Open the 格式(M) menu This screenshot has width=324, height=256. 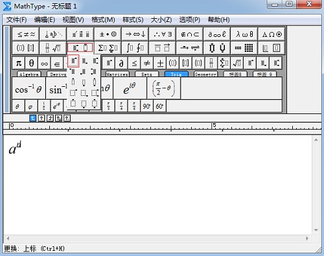point(103,19)
